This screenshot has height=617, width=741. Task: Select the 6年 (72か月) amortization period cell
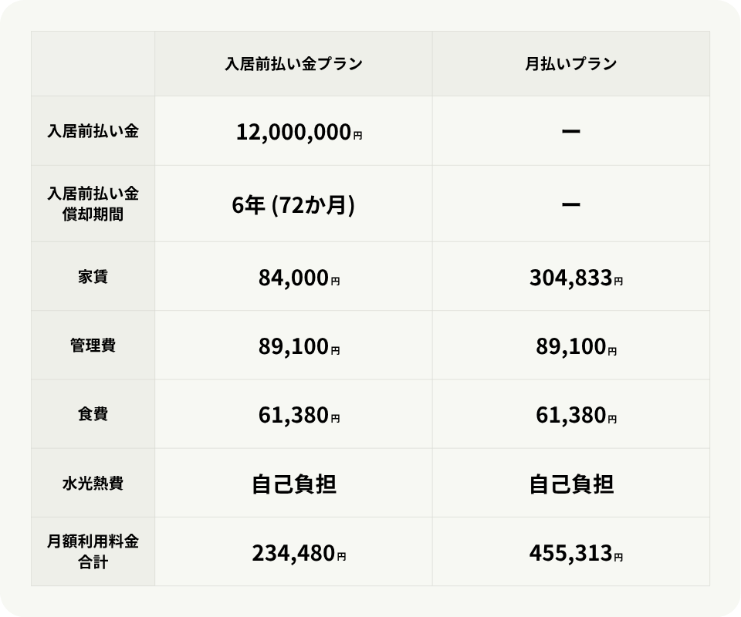293,204
